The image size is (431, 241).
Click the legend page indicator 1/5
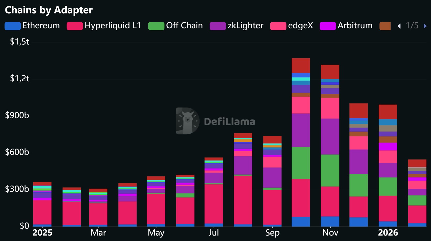[412, 26]
